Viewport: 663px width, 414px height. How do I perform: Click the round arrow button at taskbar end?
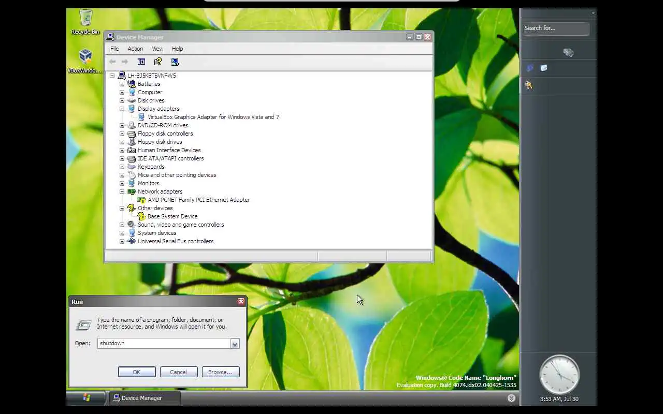click(x=511, y=398)
